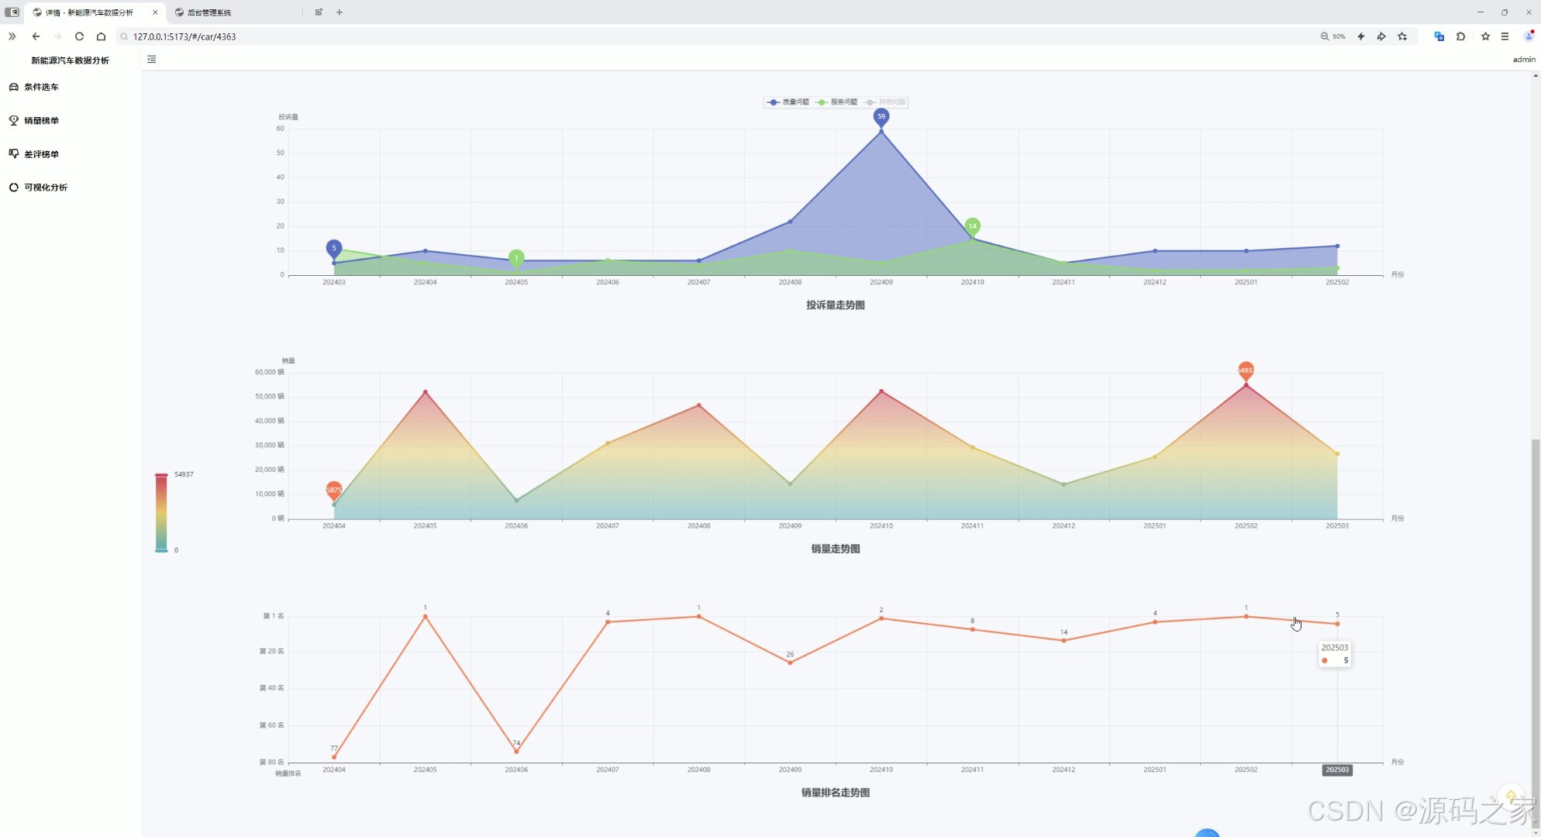
Task: Go back with browser arrow
Action: pos(36,36)
